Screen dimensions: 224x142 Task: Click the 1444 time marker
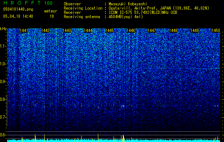[x=88, y=31]
